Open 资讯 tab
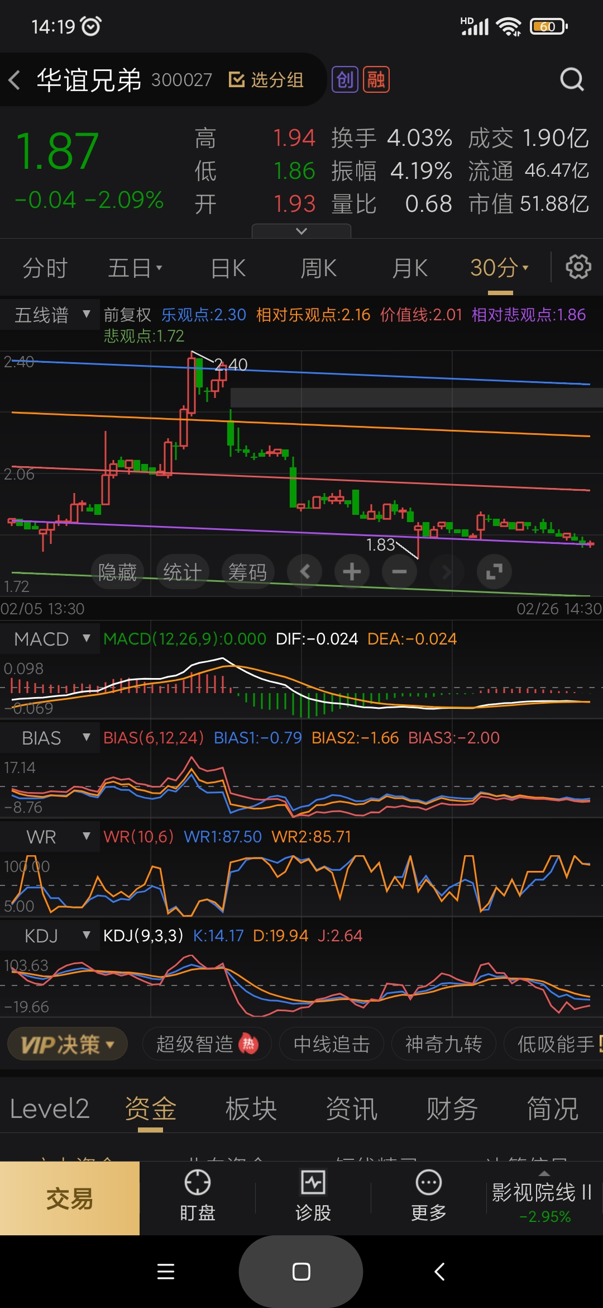 (351, 1108)
